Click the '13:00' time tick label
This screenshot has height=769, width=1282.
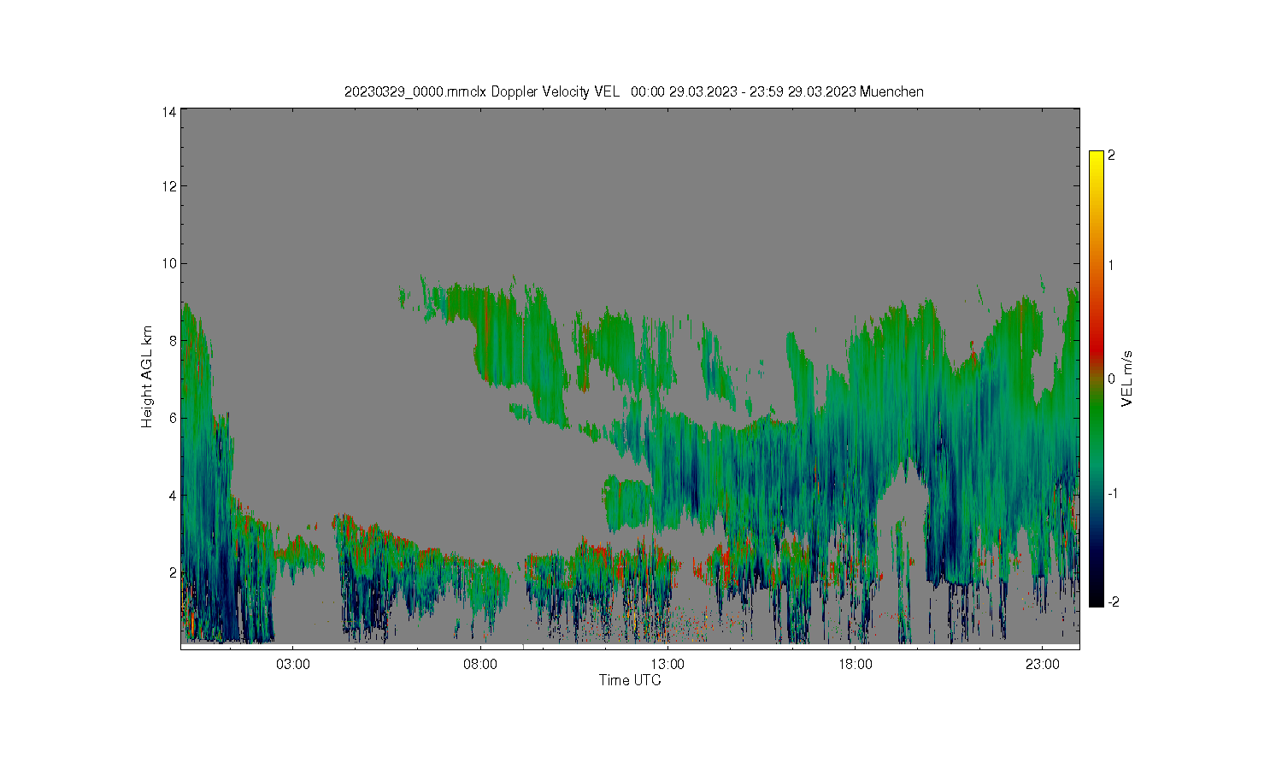tap(667, 664)
